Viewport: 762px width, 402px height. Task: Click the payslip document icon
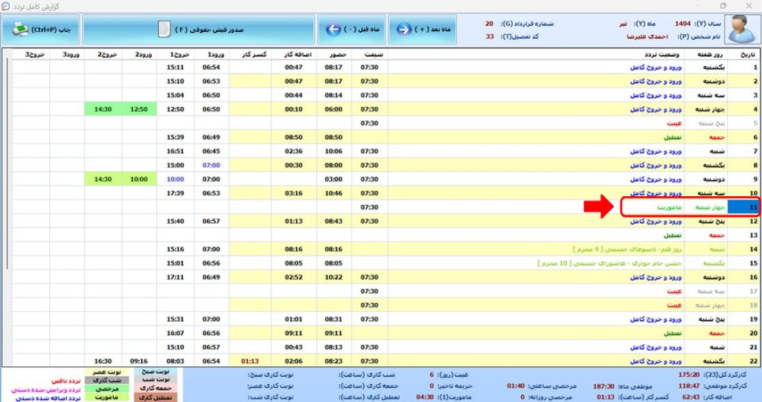164,30
